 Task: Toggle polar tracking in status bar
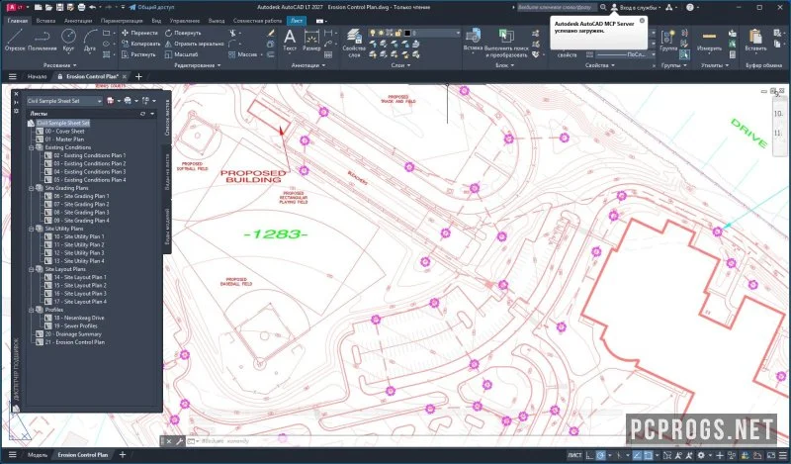601,455
